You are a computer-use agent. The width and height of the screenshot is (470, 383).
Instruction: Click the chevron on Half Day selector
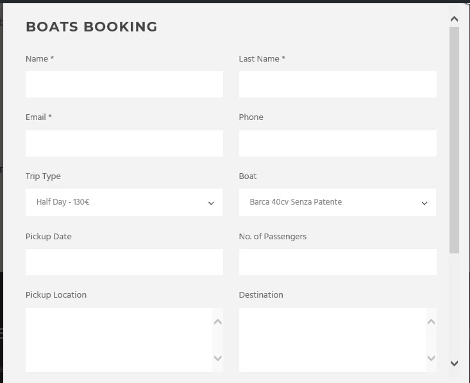(211, 203)
